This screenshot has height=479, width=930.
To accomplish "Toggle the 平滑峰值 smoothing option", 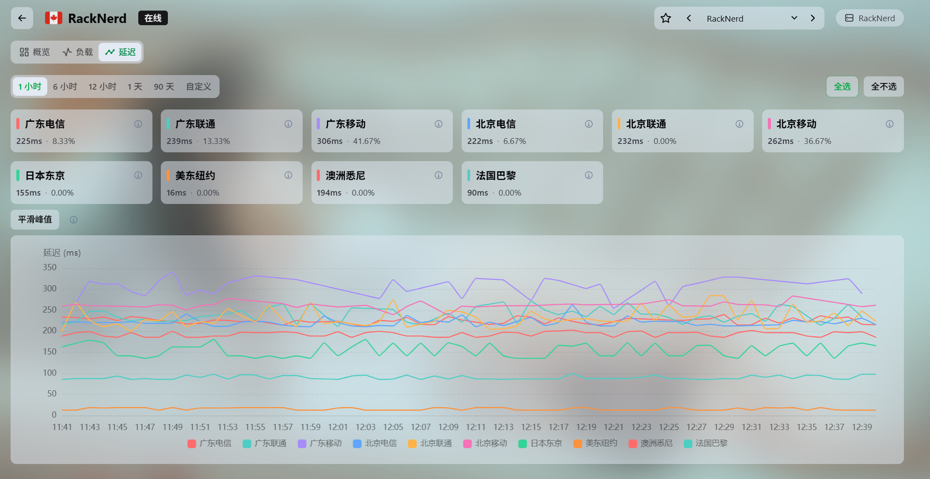I will [35, 219].
